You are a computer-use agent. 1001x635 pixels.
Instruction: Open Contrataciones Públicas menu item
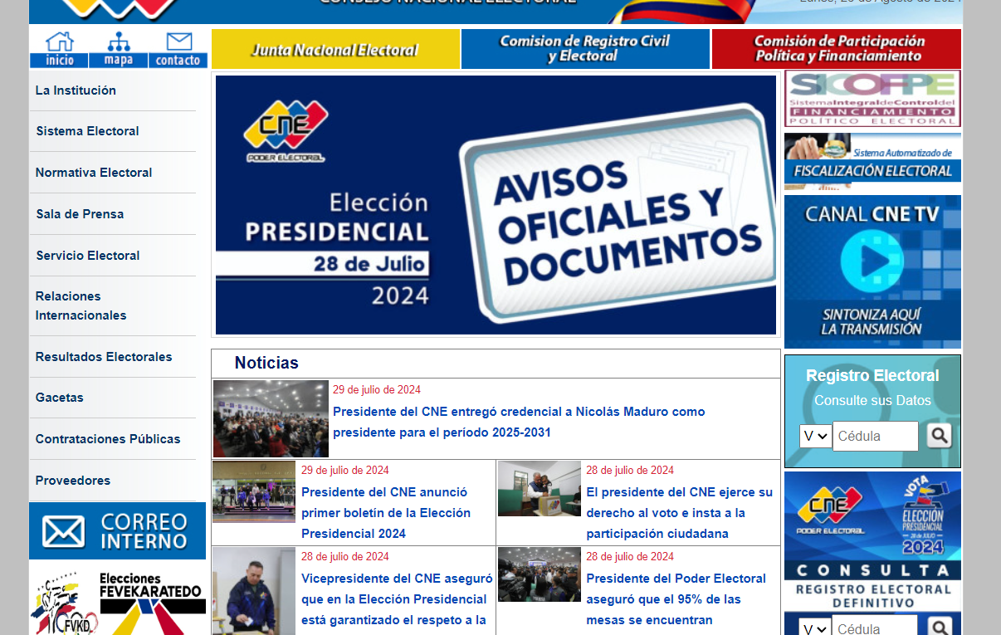108,439
